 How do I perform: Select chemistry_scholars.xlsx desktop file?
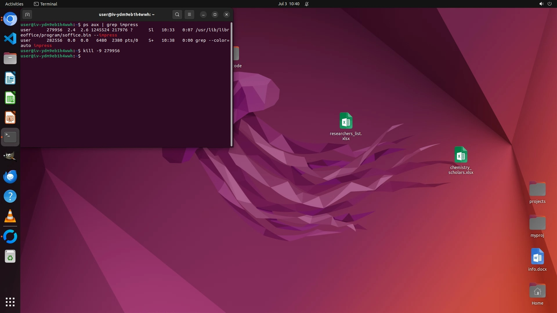point(461,155)
